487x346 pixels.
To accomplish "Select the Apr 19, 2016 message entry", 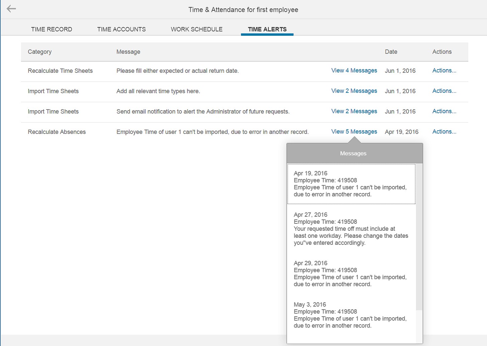I will 351,184.
